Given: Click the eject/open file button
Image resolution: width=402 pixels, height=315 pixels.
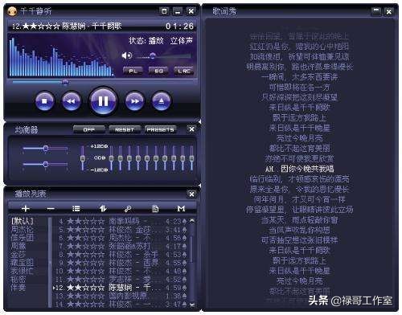Looking at the screenshot, I should click(x=161, y=101).
